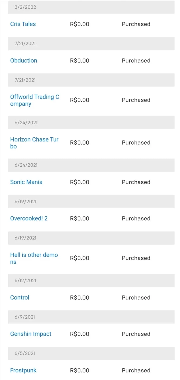Click the Purchased status for Control

136,298
